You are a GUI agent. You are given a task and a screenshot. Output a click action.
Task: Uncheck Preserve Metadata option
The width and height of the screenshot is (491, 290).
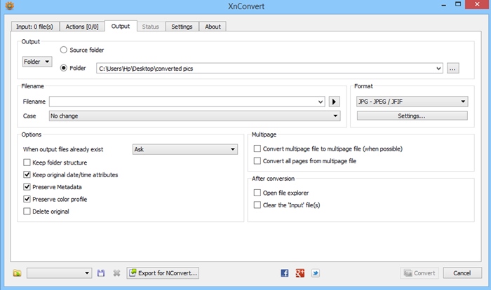tap(27, 187)
